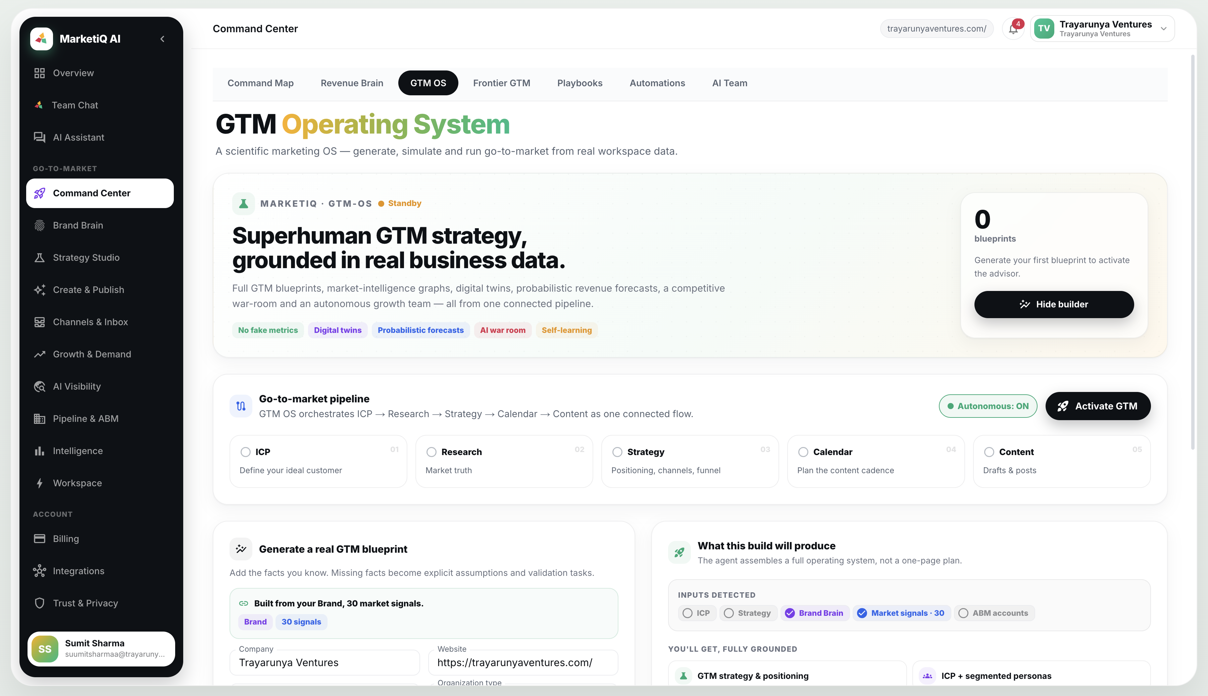
Task: Toggle Market signals · 30 chip
Action: [902, 613]
